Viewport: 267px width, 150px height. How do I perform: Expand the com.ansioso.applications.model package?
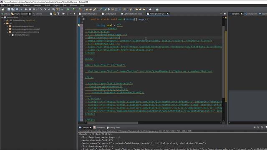[x=8, y=29]
